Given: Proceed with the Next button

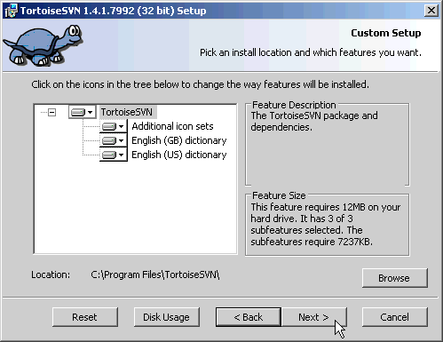Looking at the screenshot, I should [x=313, y=317].
